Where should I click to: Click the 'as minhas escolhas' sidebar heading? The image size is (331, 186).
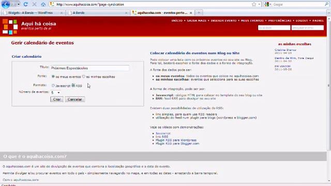tap(294, 44)
